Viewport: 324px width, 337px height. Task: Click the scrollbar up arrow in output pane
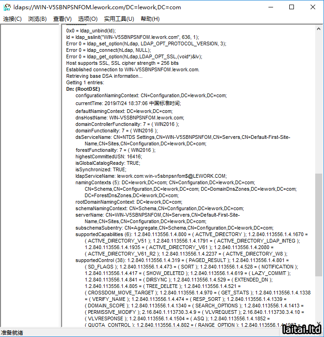pos(319,28)
